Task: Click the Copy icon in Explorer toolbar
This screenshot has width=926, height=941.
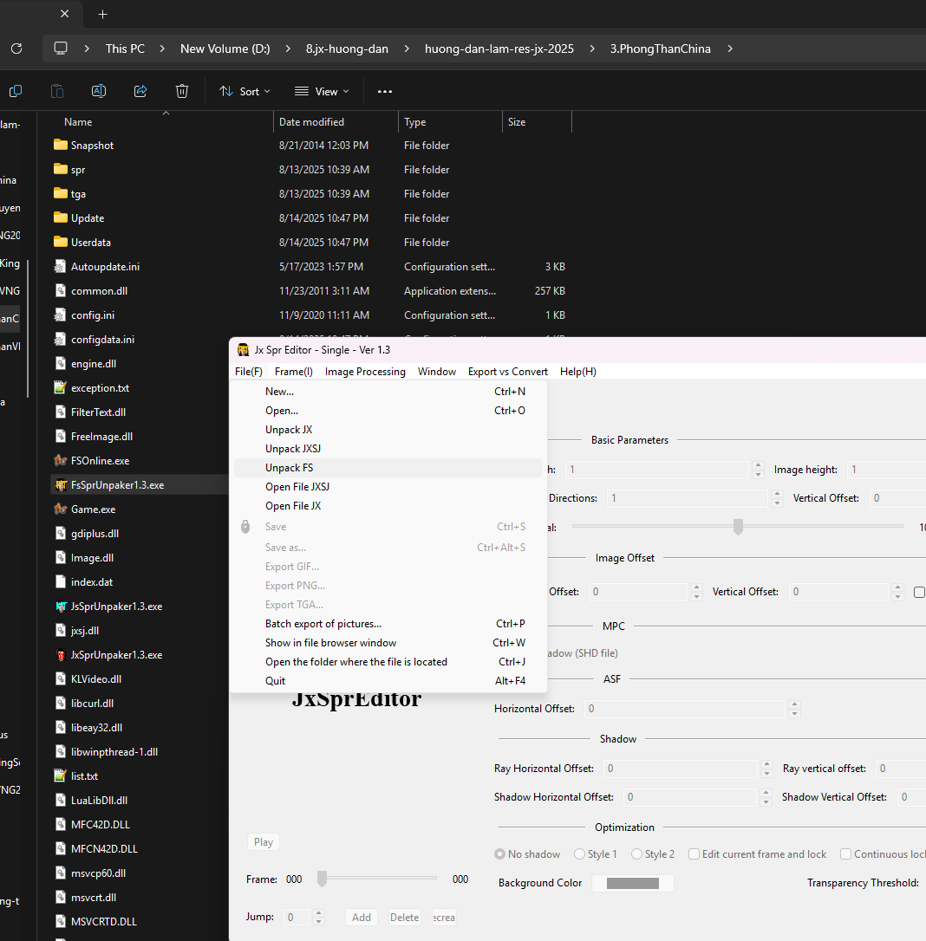Action: tap(16, 91)
